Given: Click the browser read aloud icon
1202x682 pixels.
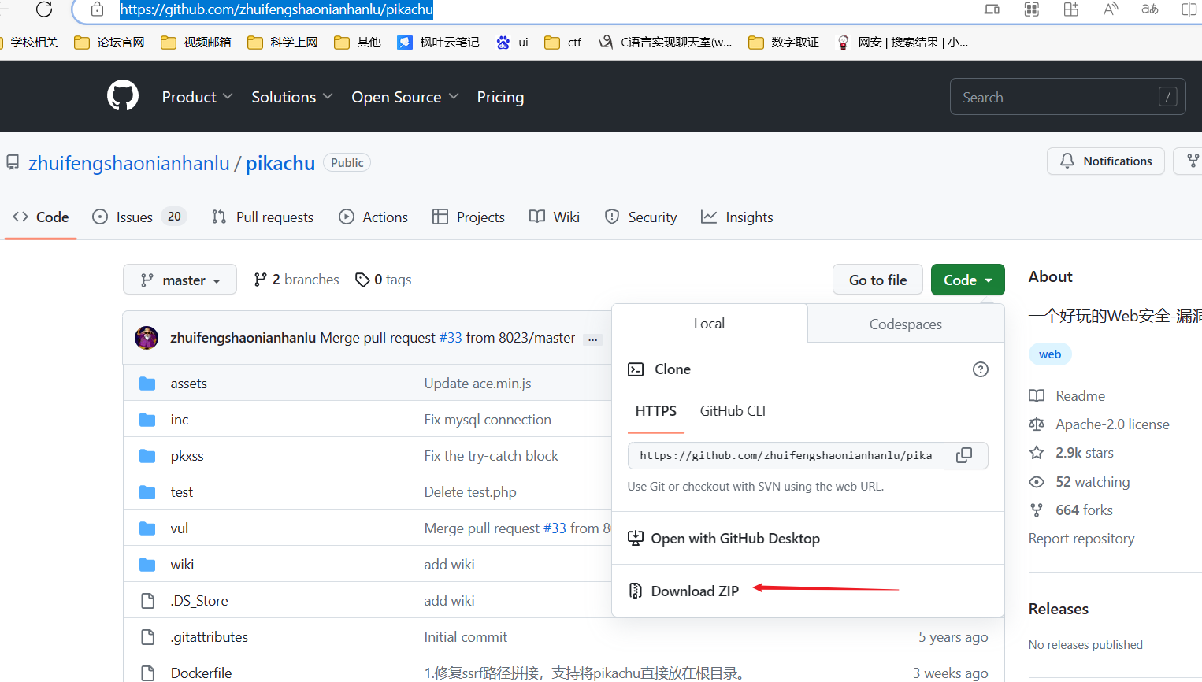Looking at the screenshot, I should [1111, 9].
